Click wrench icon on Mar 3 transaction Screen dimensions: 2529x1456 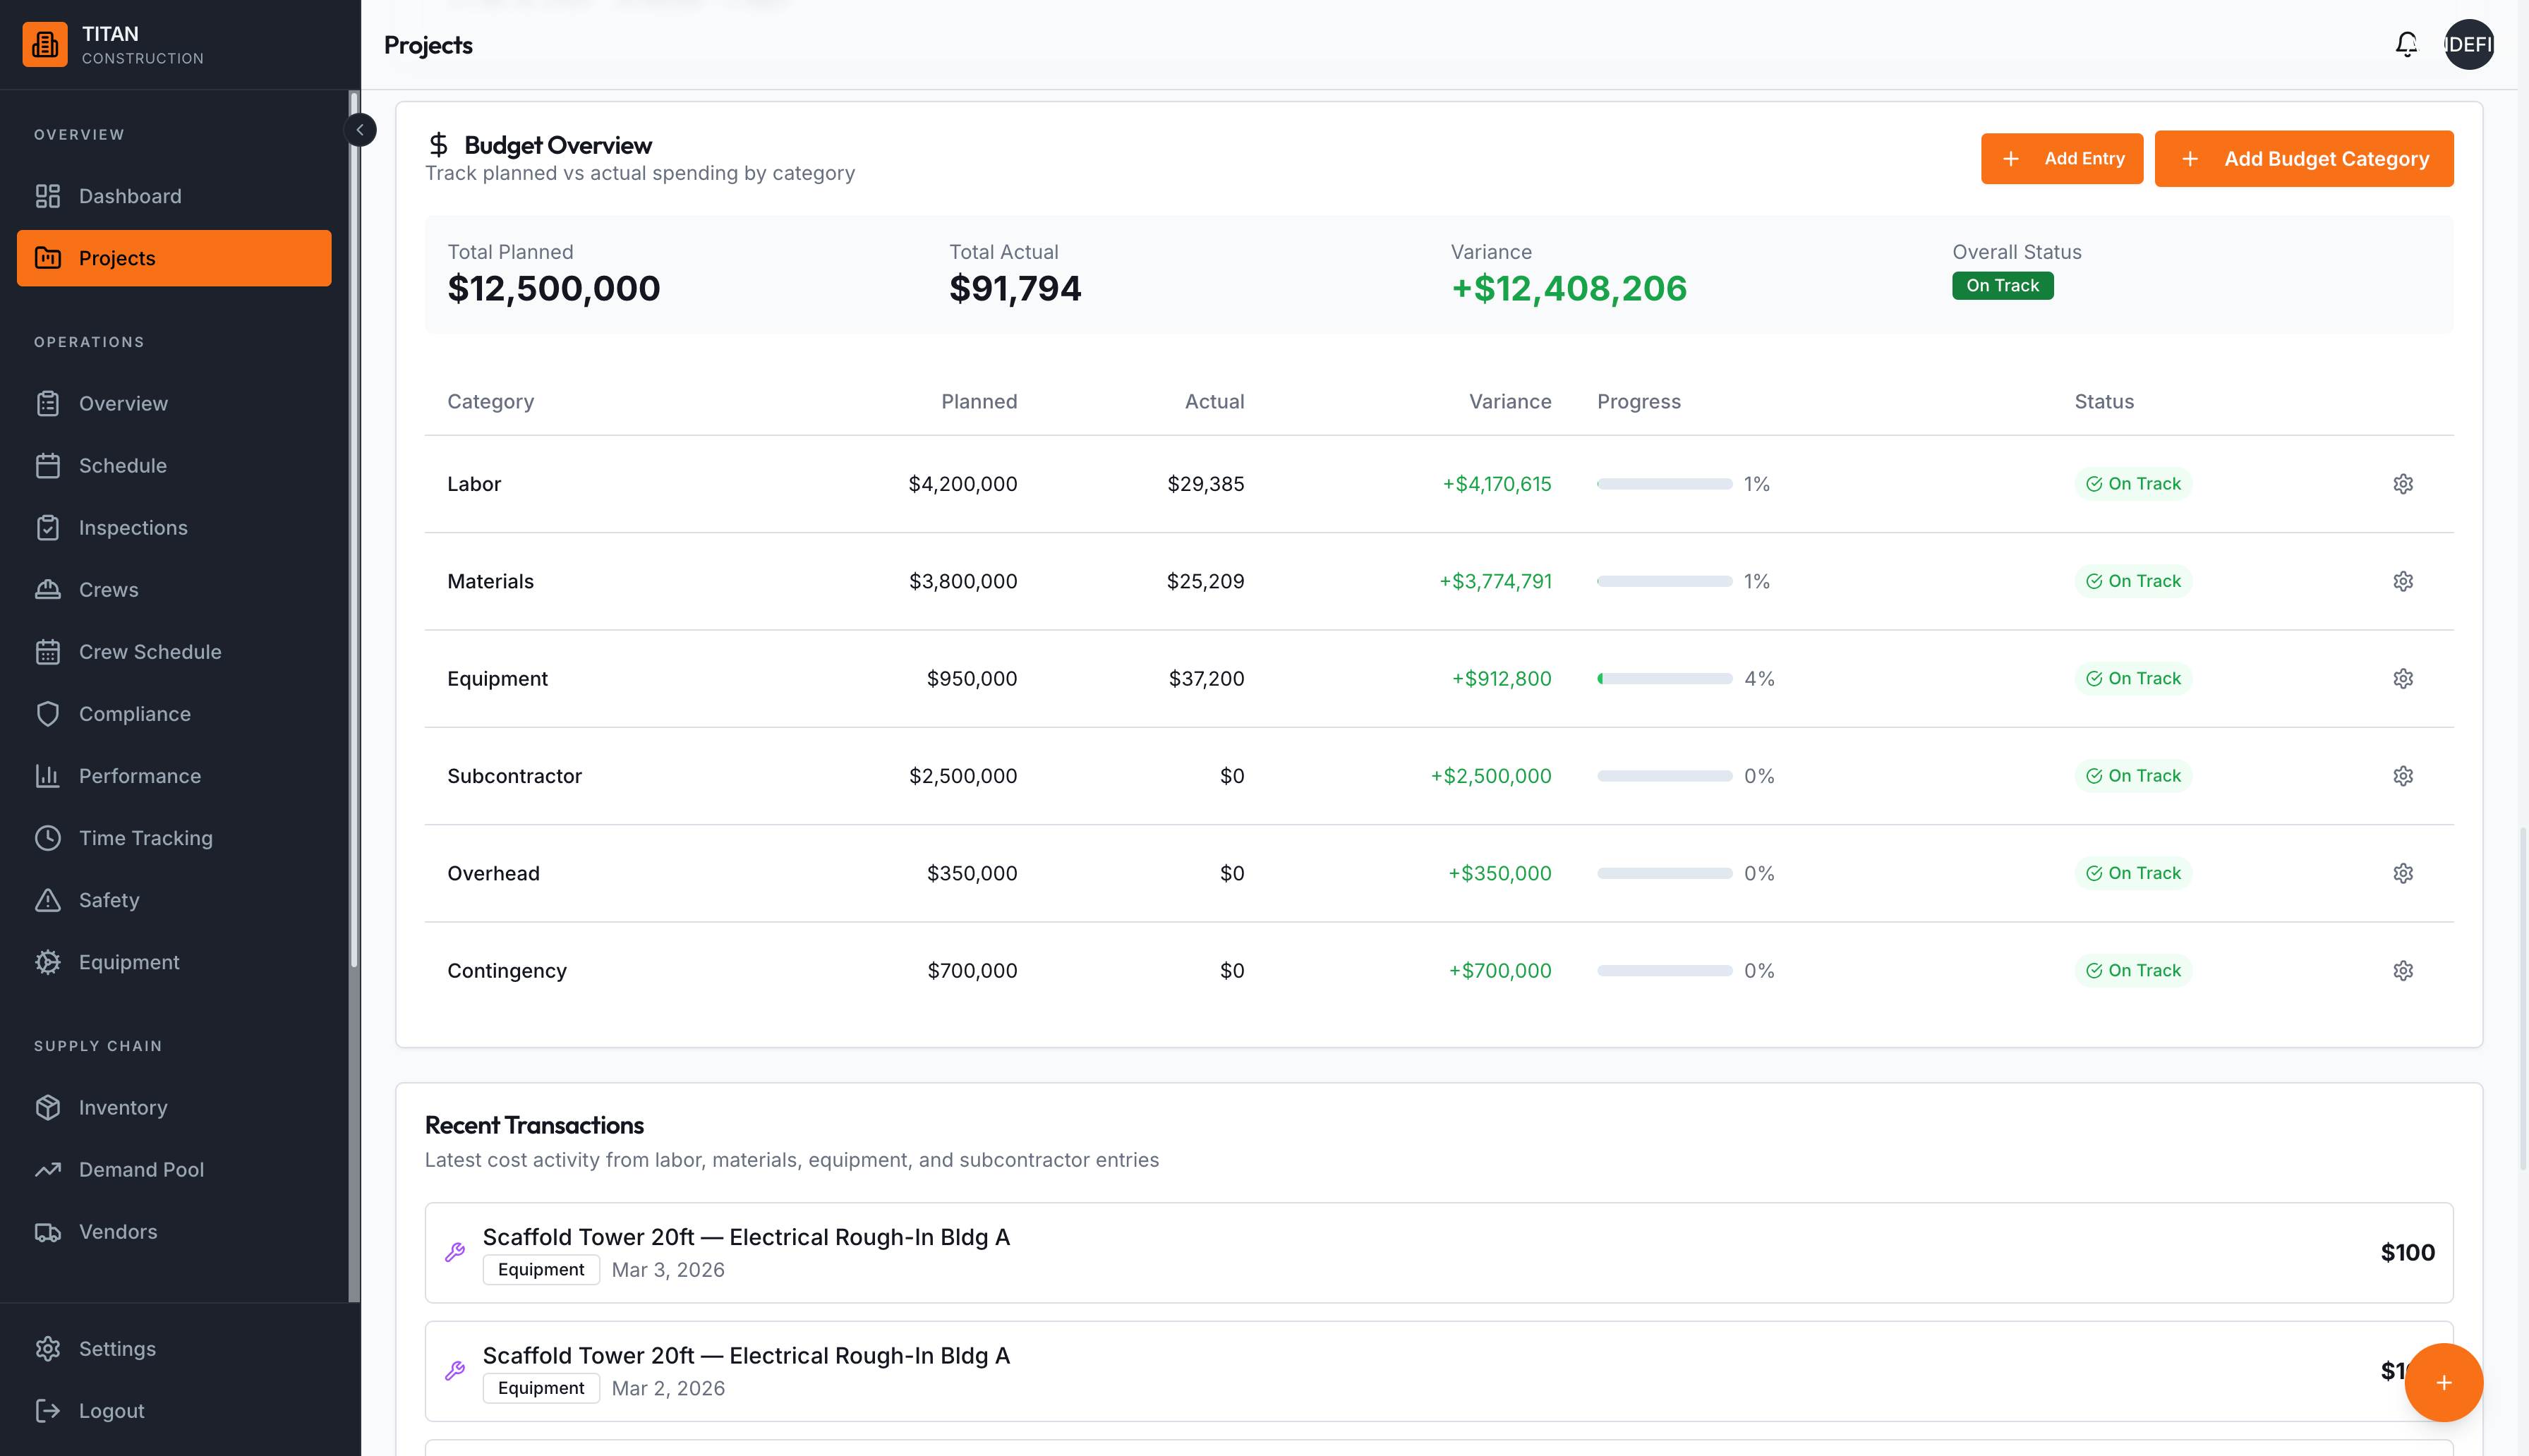pos(455,1252)
